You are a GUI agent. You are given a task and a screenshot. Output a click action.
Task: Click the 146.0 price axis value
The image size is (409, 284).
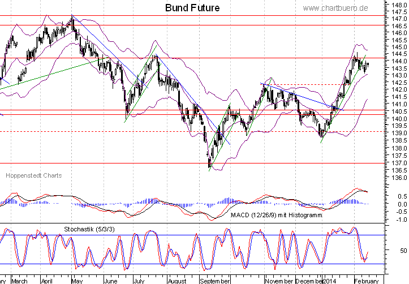click(x=399, y=33)
